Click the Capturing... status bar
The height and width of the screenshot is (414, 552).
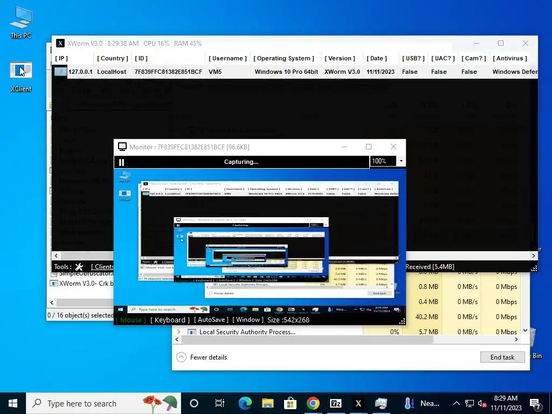pos(241,162)
